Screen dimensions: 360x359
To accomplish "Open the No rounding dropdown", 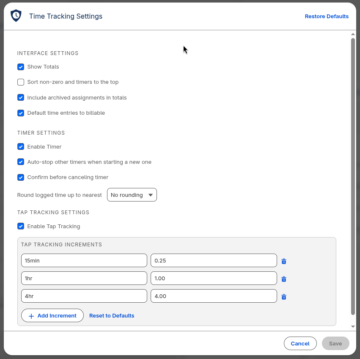I will (x=132, y=195).
